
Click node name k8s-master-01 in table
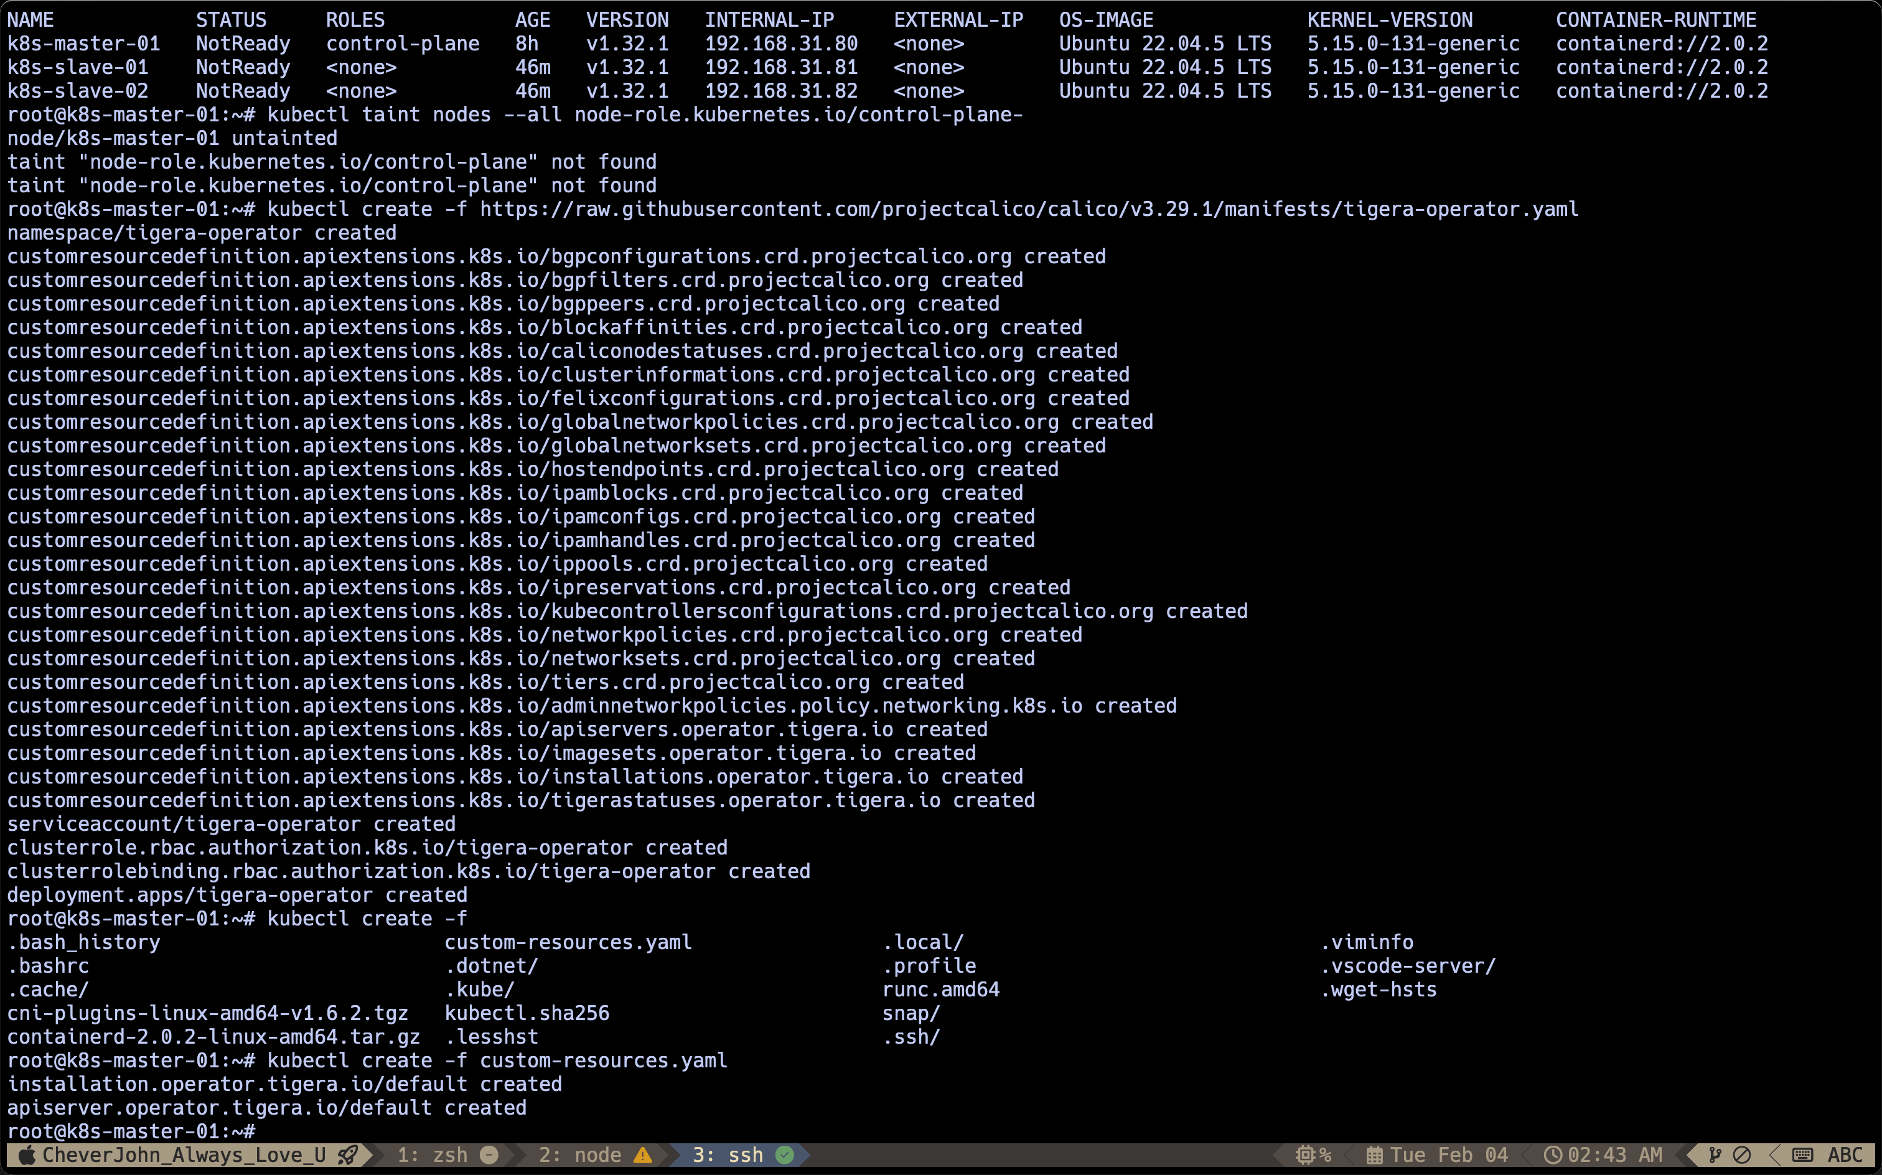coord(84,44)
